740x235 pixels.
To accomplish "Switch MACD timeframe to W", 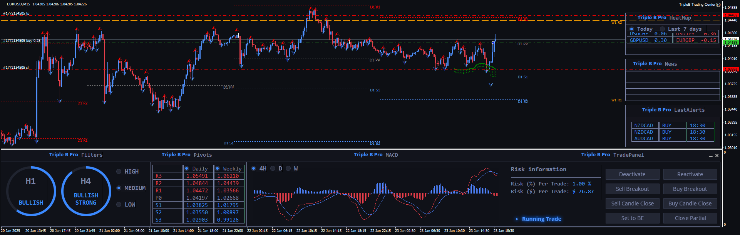I will pyautogui.click(x=288, y=169).
